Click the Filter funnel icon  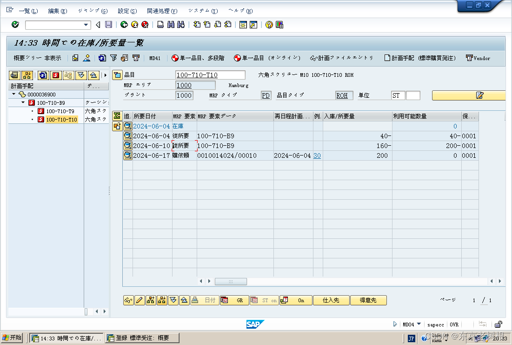click(x=113, y=58)
